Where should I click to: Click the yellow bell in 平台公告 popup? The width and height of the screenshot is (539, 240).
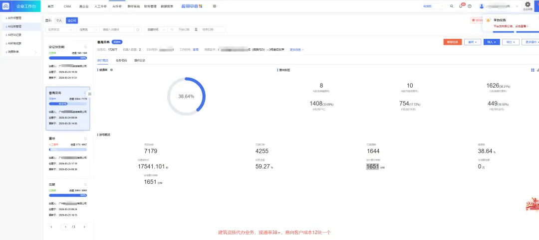click(488, 20)
